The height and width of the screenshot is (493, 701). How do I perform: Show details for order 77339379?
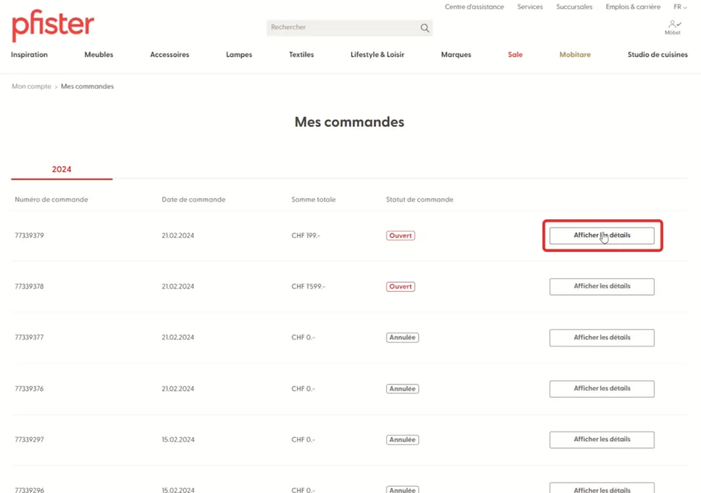[x=602, y=235]
